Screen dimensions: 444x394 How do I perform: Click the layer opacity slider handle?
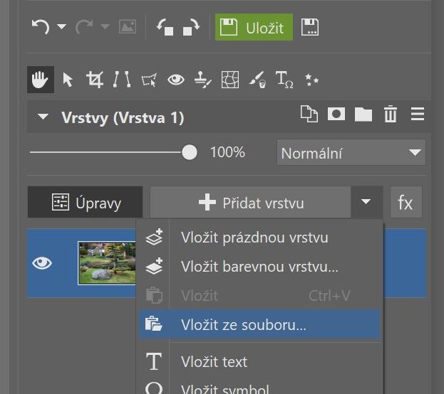[x=190, y=152]
